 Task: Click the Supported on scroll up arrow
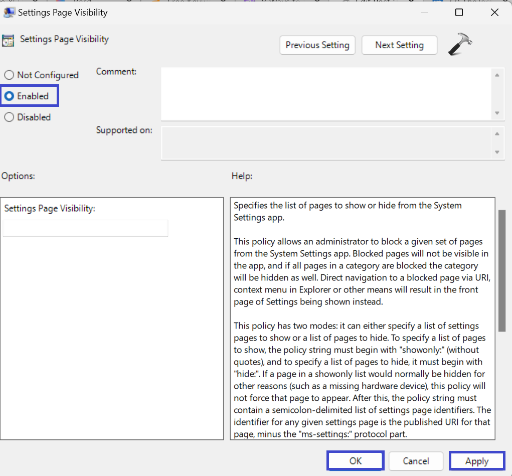(x=497, y=134)
